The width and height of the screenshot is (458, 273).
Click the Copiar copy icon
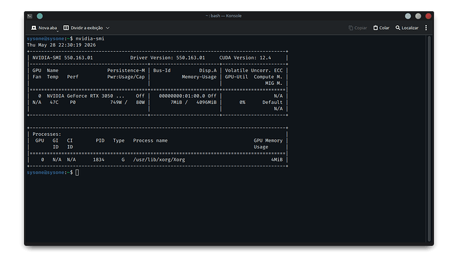click(x=351, y=28)
